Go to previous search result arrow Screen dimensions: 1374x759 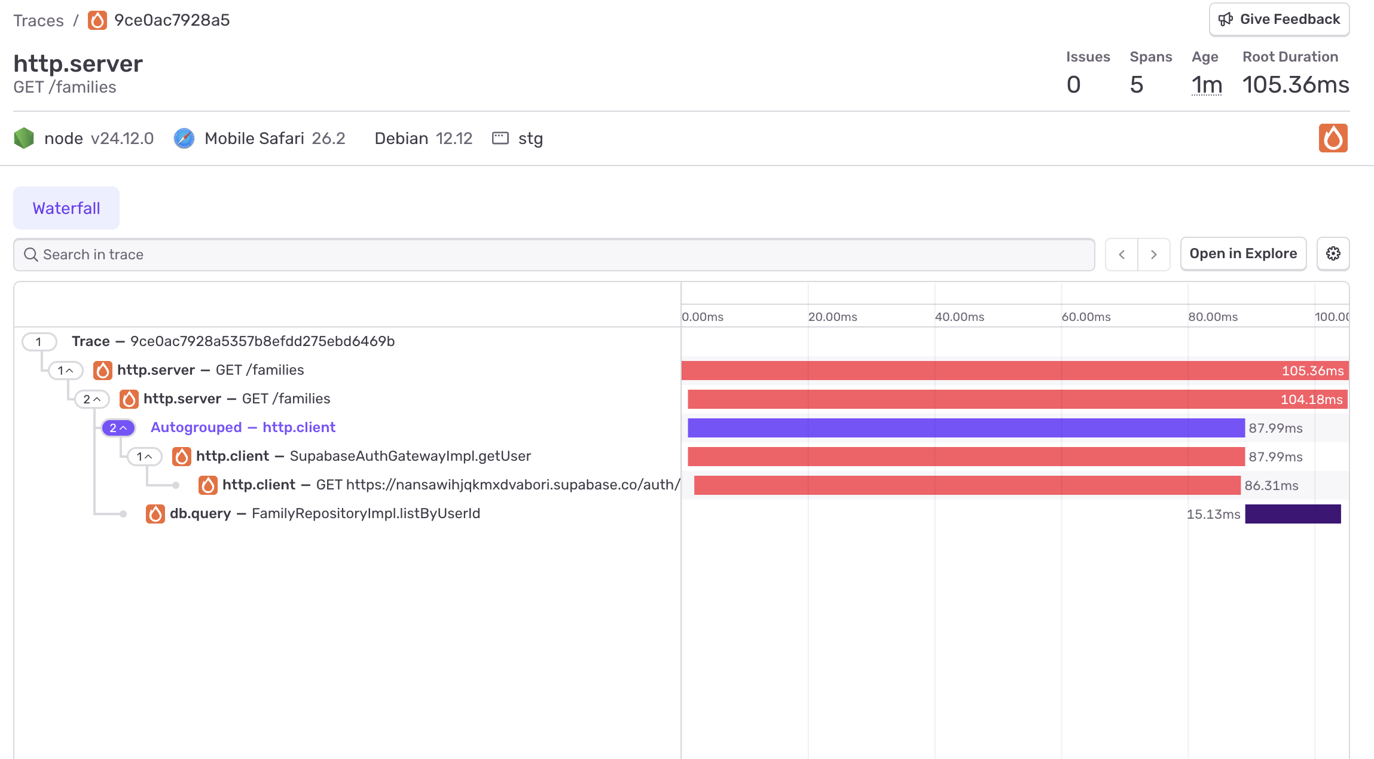1122,255
